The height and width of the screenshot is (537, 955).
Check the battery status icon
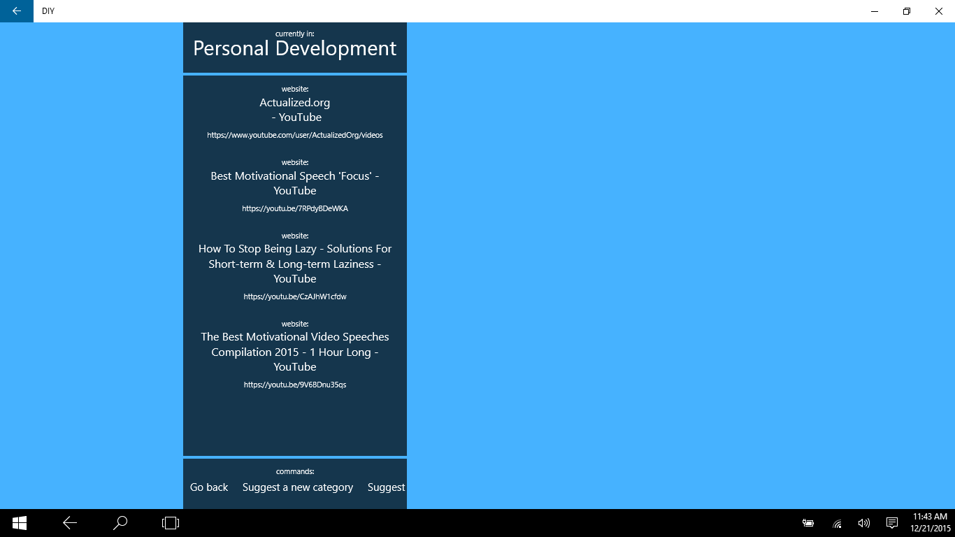pyautogui.click(x=808, y=523)
